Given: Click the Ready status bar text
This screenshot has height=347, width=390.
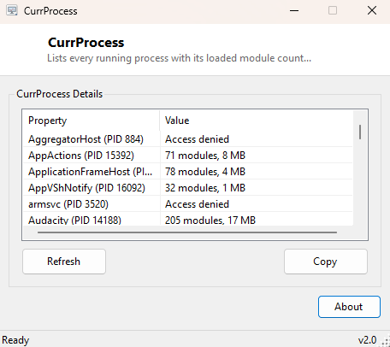Looking at the screenshot, I should click(15, 340).
